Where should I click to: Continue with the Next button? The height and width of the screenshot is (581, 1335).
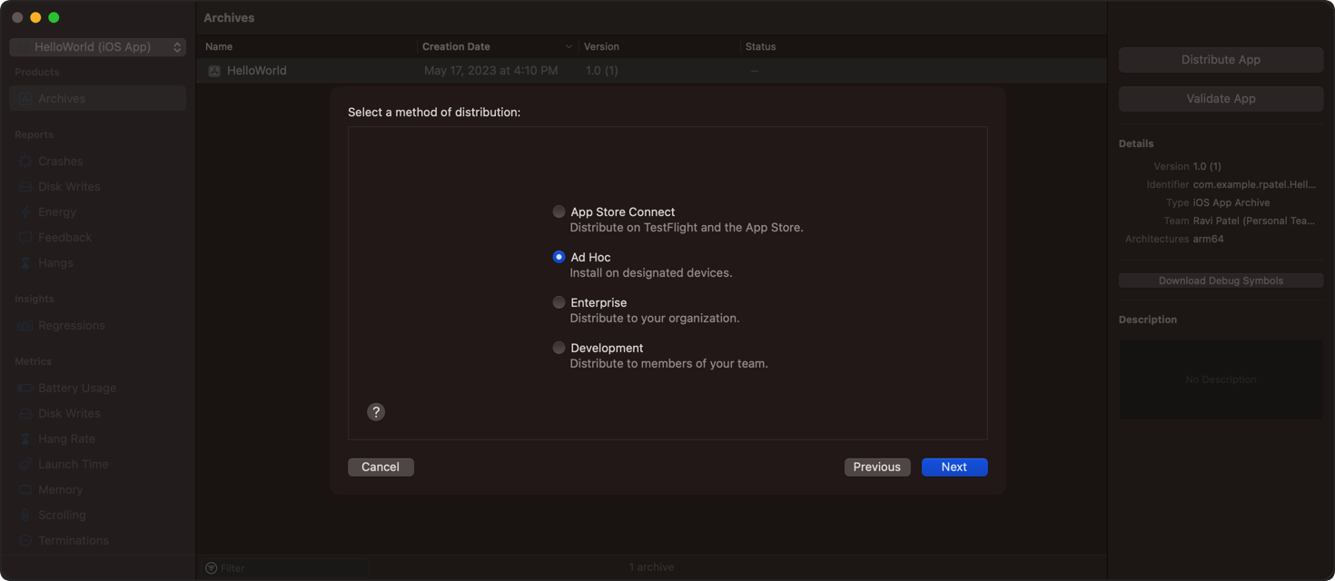tap(954, 467)
